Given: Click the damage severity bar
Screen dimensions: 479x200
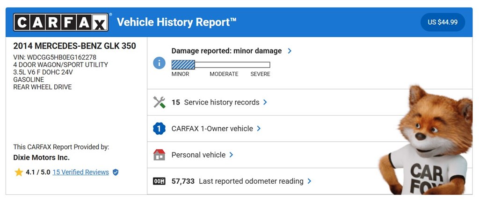Looking at the screenshot, I should pyautogui.click(x=220, y=65).
